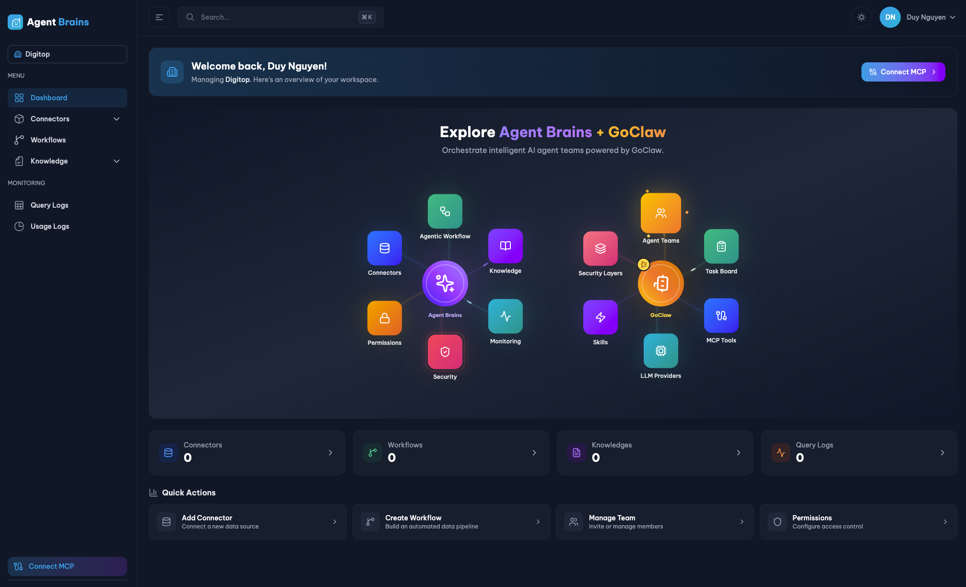Click the LLM Providers chip icon
The height and width of the screenshot is (587, 966).
(x=660, y=351)
